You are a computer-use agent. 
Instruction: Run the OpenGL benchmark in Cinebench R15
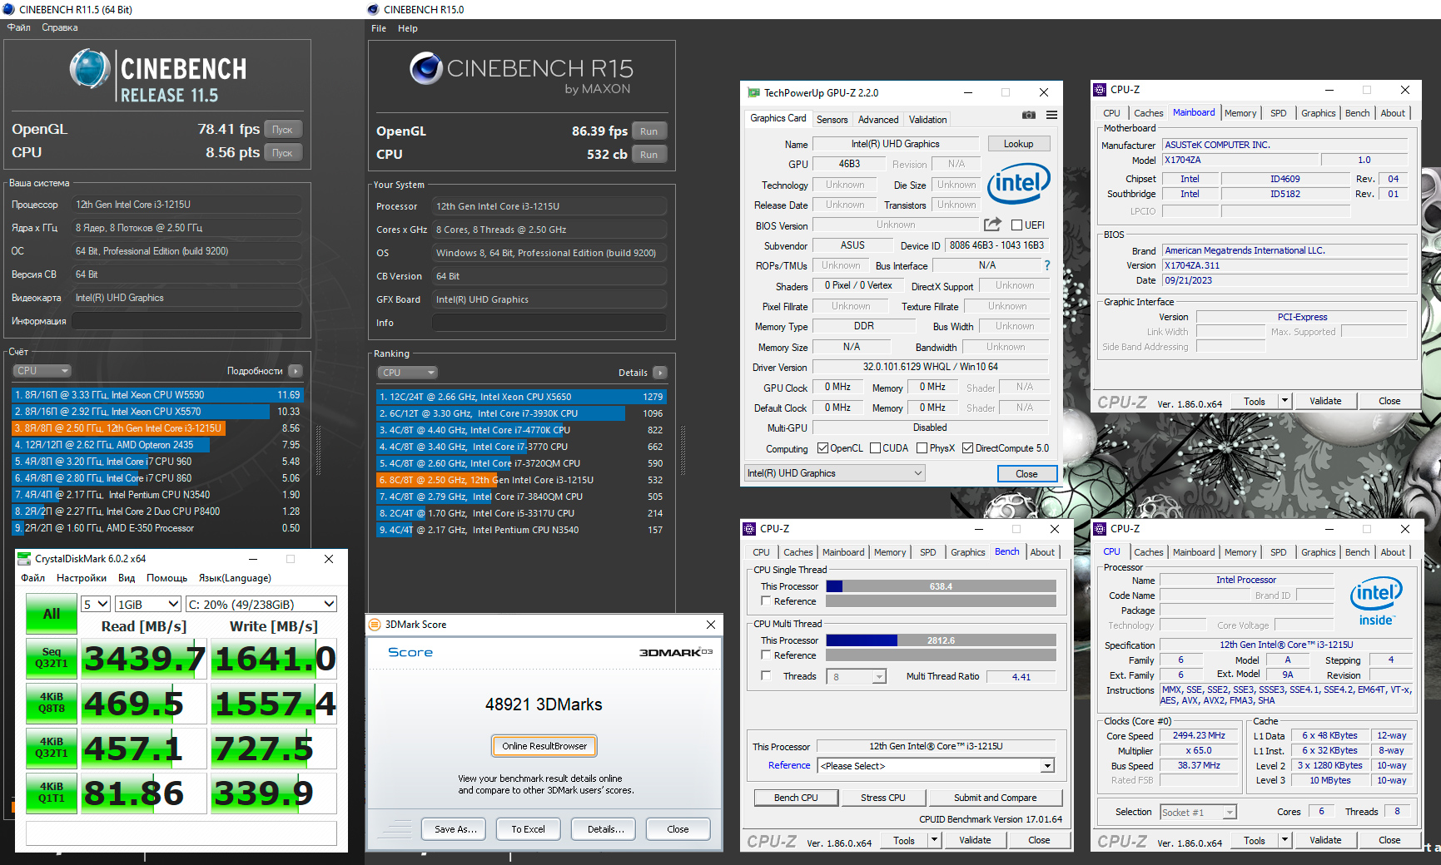pyautogui.click(x=649, y=131)
